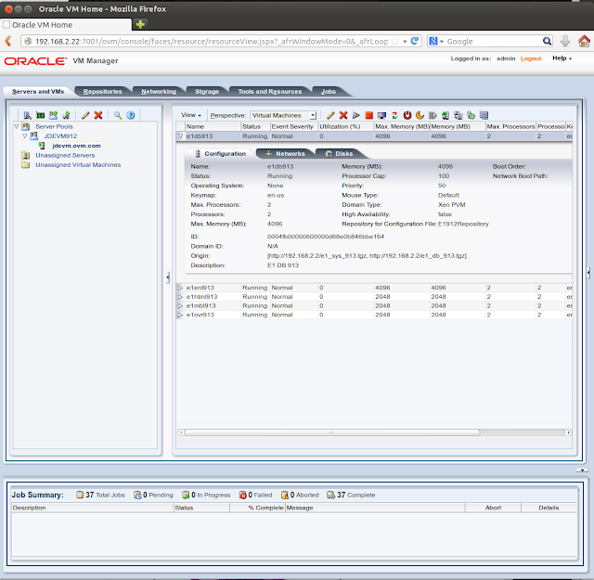
Task: Click the Firefox URL address field
Action: (x=212, y=41)
